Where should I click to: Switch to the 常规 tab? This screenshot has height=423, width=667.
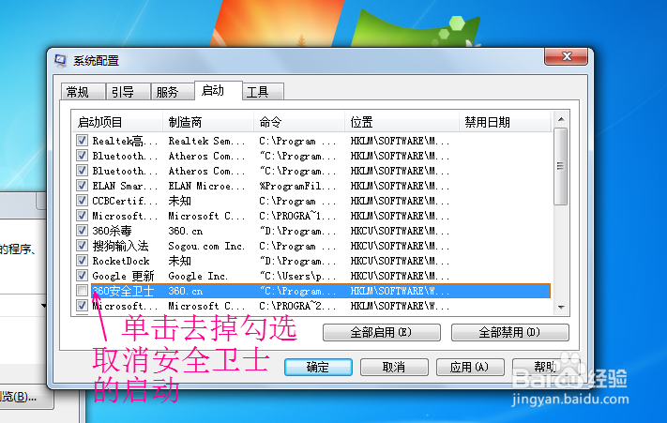click(x=83, y=91)
